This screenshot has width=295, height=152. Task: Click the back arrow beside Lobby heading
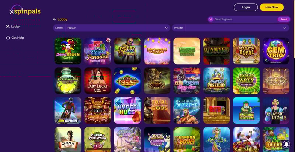pyautogui.click(x=55, y=19)
